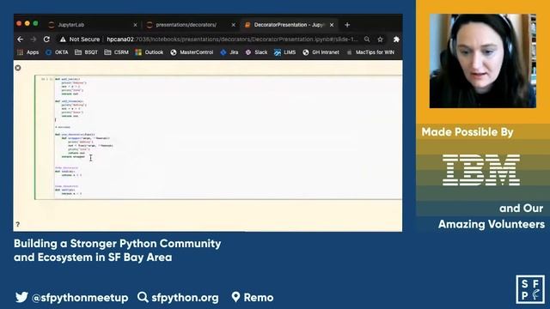Open the search magnifier in address bar

click(367, 39)
